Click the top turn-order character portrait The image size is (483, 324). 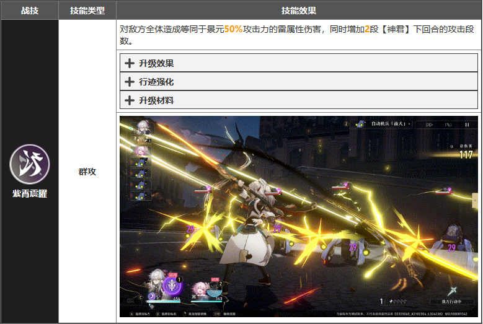(143, 127)
